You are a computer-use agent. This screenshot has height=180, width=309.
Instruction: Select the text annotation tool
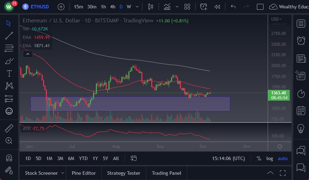9,73
